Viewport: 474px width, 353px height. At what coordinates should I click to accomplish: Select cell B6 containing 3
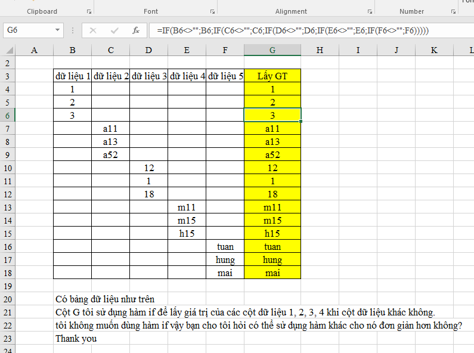(x=73, y=116)
